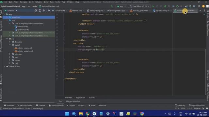Expand the drawable folder
The width and height of the screenshot is (209, 117).
pos(10,42)
